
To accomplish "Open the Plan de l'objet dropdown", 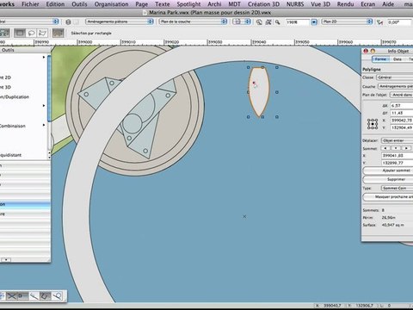I will click(402, 95).
